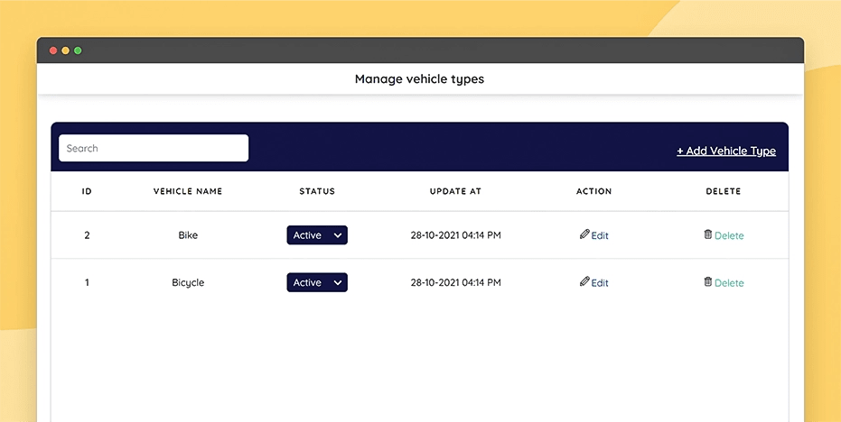Click the trash icon in the Bicycle row
The height and width of the screenshot is (422, 841).
point(708,281)
